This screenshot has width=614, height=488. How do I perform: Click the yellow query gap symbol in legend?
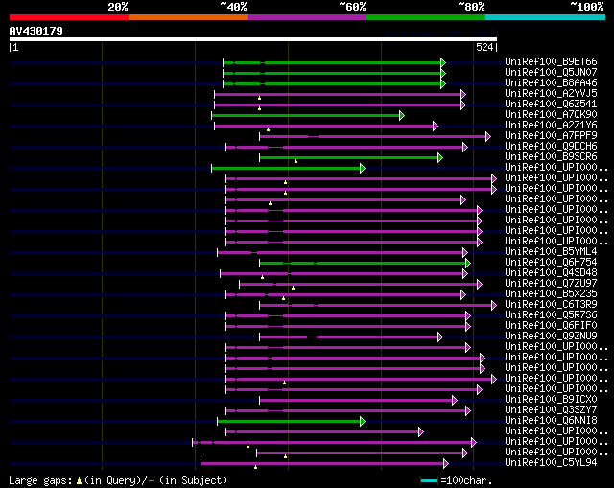click(x=79, y=481)
